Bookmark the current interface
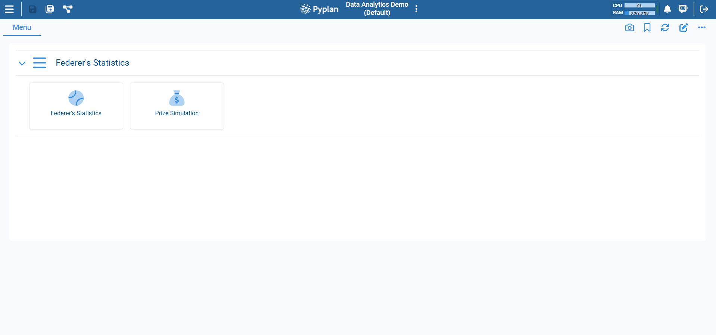The image size is (716, 335). (x=647, y=28)
